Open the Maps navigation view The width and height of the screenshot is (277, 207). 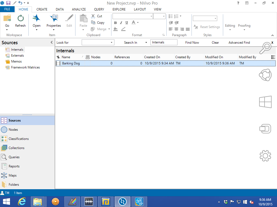pyautogui.click(x=12, y=175)
